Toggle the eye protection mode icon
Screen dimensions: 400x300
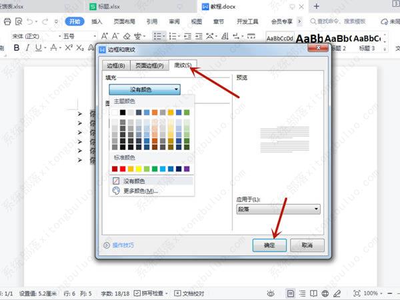pos(270,293)
